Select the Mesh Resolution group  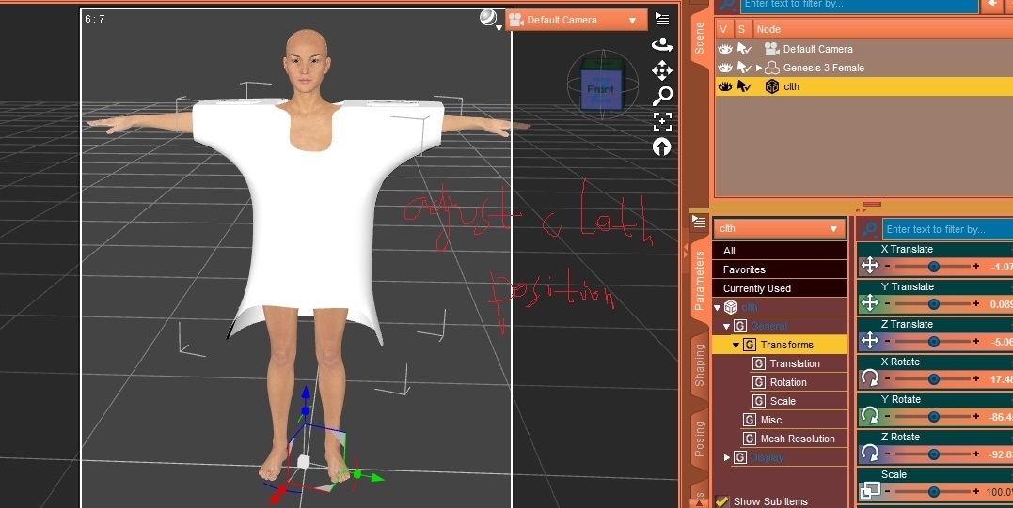click(x=798, y=439)
